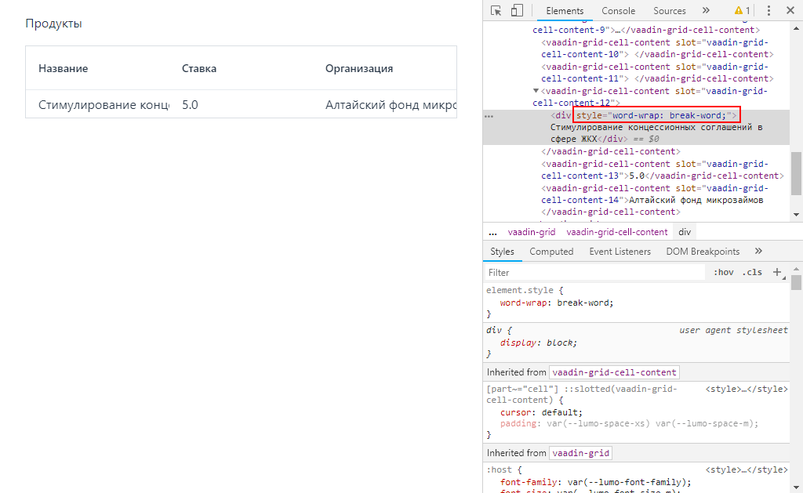The height and width of the screenshot is (493, 803).
Task: Follow the inherited vaadin-grid-cell-content link
Action: [614, 372]
